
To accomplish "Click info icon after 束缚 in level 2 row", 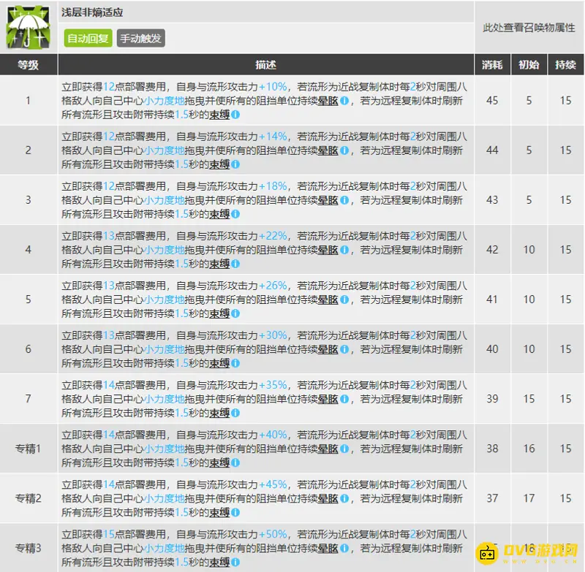I will pyautogui.click(x=235, y=164).
